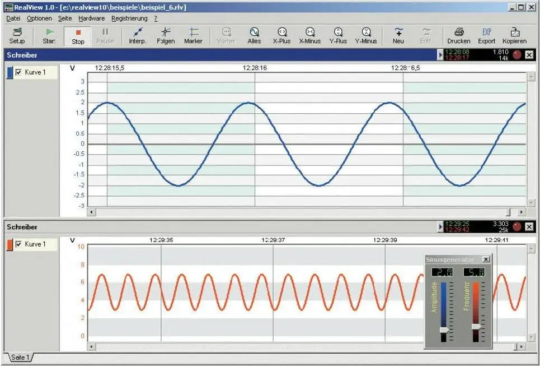Close the Schreiber panel showing 12:28:08

coord(530,54)
